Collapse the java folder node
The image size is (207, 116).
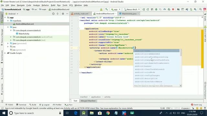(x=8, y=27)
